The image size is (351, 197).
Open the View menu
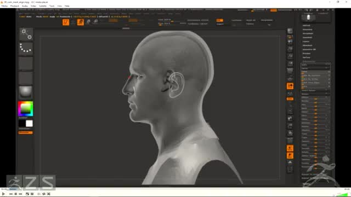(60, 6)
